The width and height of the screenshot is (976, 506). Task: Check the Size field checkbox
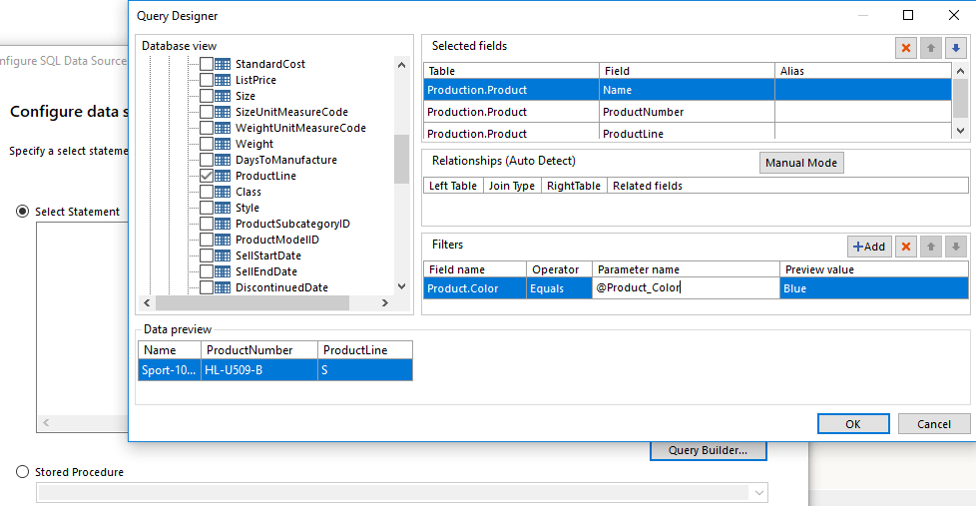coord(206,96)
